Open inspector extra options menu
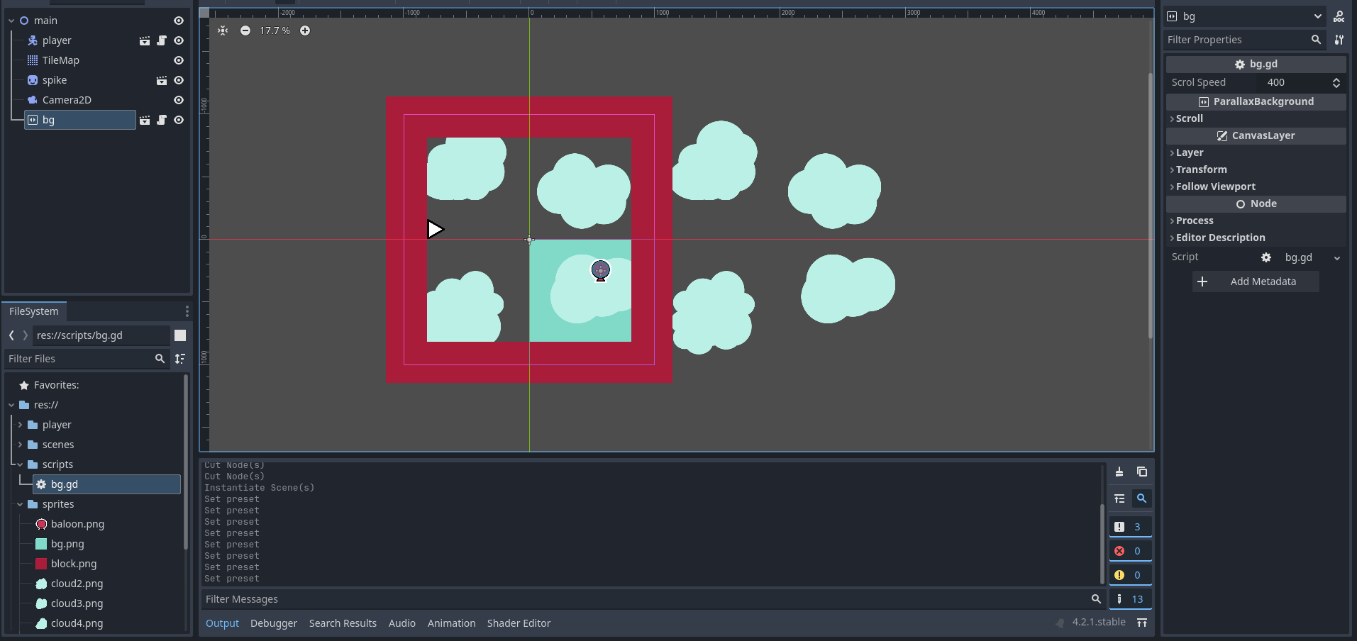1357x641 pixels. 1340,40
